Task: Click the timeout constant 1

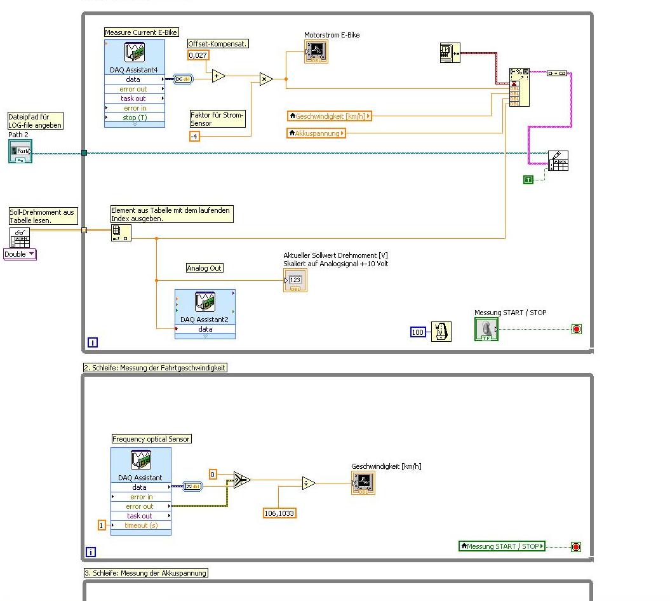Action: [102, 525]
